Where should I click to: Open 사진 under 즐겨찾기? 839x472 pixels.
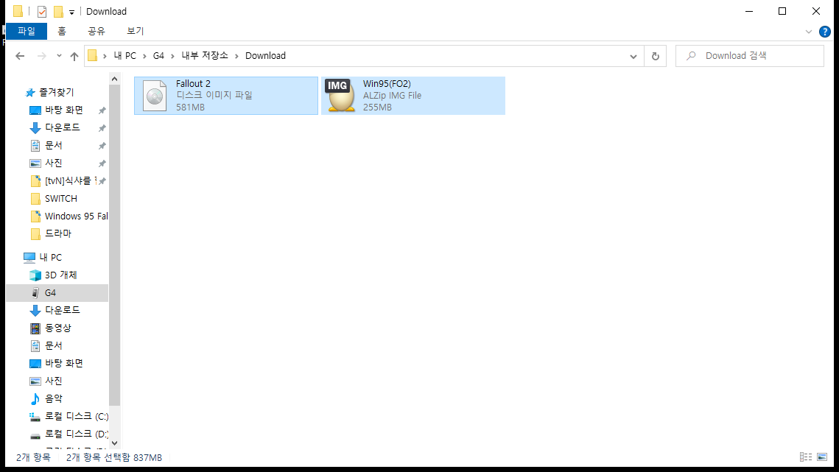[x=54, y=163]
